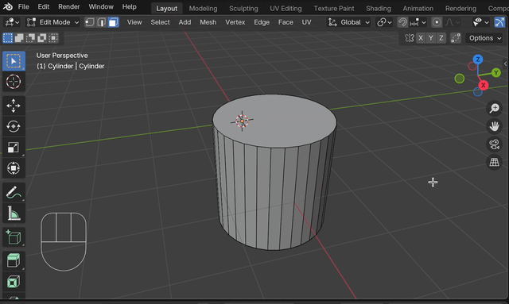
Task: Open the proportional editing falloff dropdown
Action: coord(453,22)
